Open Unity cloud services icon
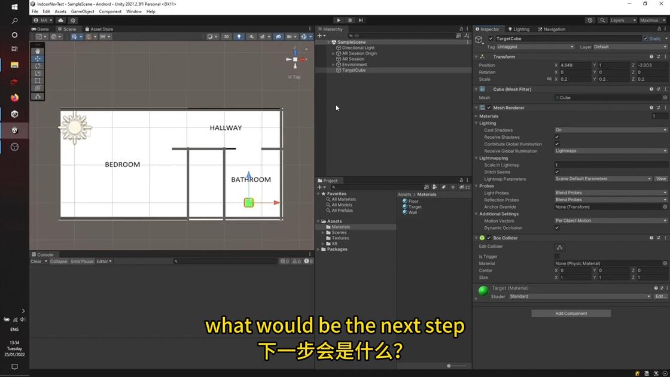 pos(60,20)
